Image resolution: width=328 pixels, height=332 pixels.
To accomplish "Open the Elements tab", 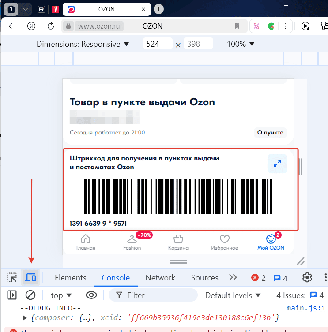I will 70,278.
